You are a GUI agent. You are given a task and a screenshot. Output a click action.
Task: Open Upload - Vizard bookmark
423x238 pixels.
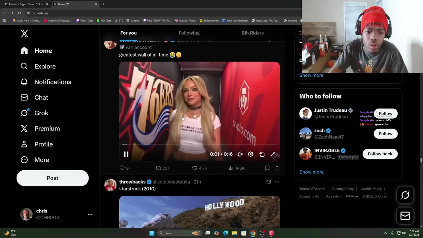click(x=185, y=20)
